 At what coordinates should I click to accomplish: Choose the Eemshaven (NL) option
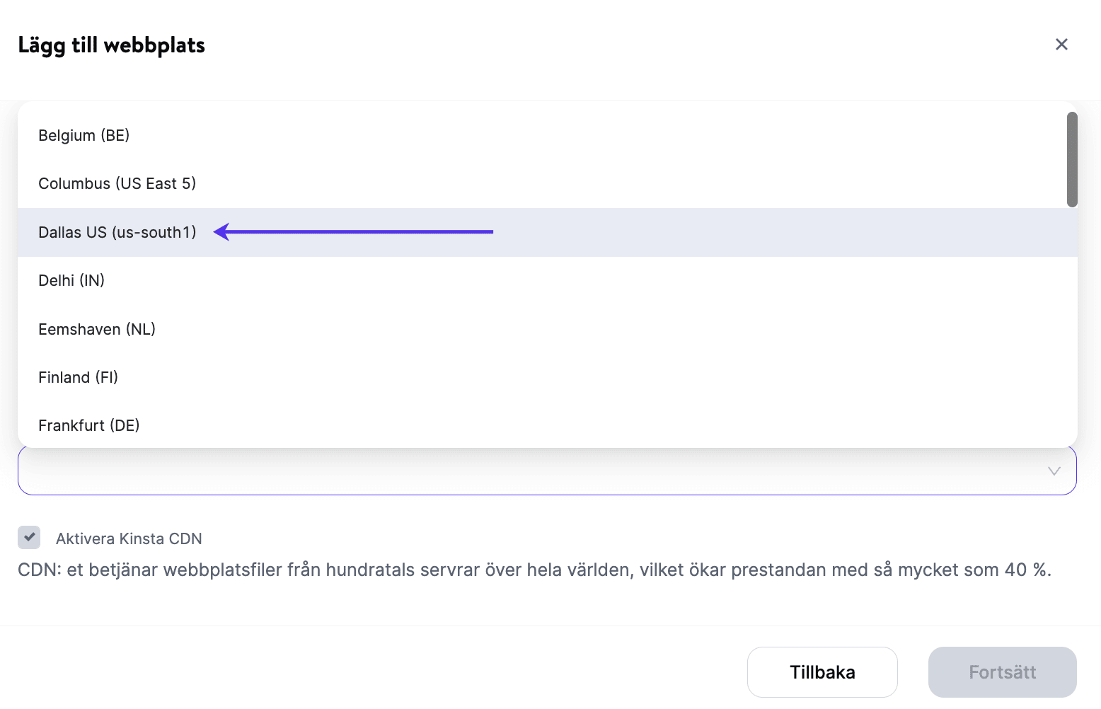pyautogui.click(x=97, y=329)
